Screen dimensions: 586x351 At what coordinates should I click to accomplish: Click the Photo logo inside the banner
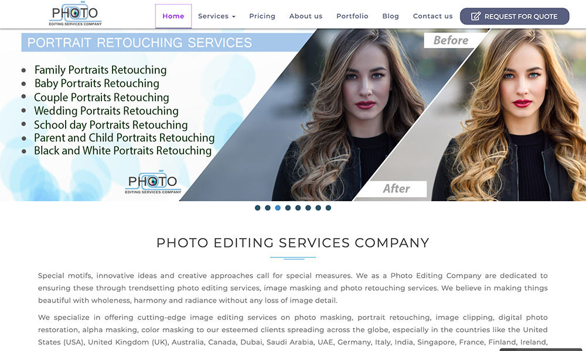(153, 182)
